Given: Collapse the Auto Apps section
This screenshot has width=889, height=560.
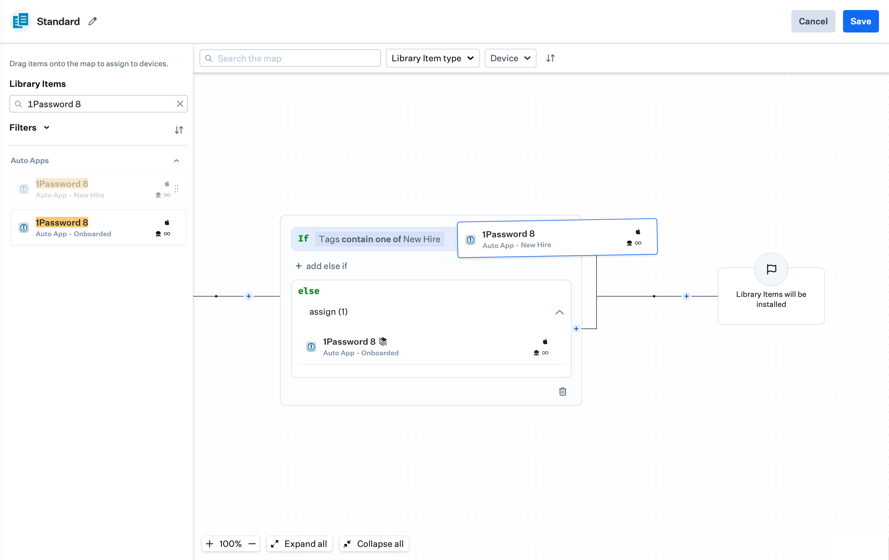Looking at the screenshot, I should tap(176, 161).
